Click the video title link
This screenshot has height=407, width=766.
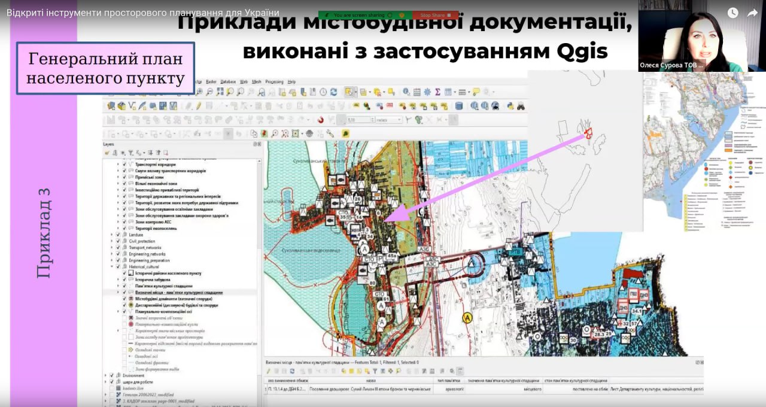click(143, 12)
